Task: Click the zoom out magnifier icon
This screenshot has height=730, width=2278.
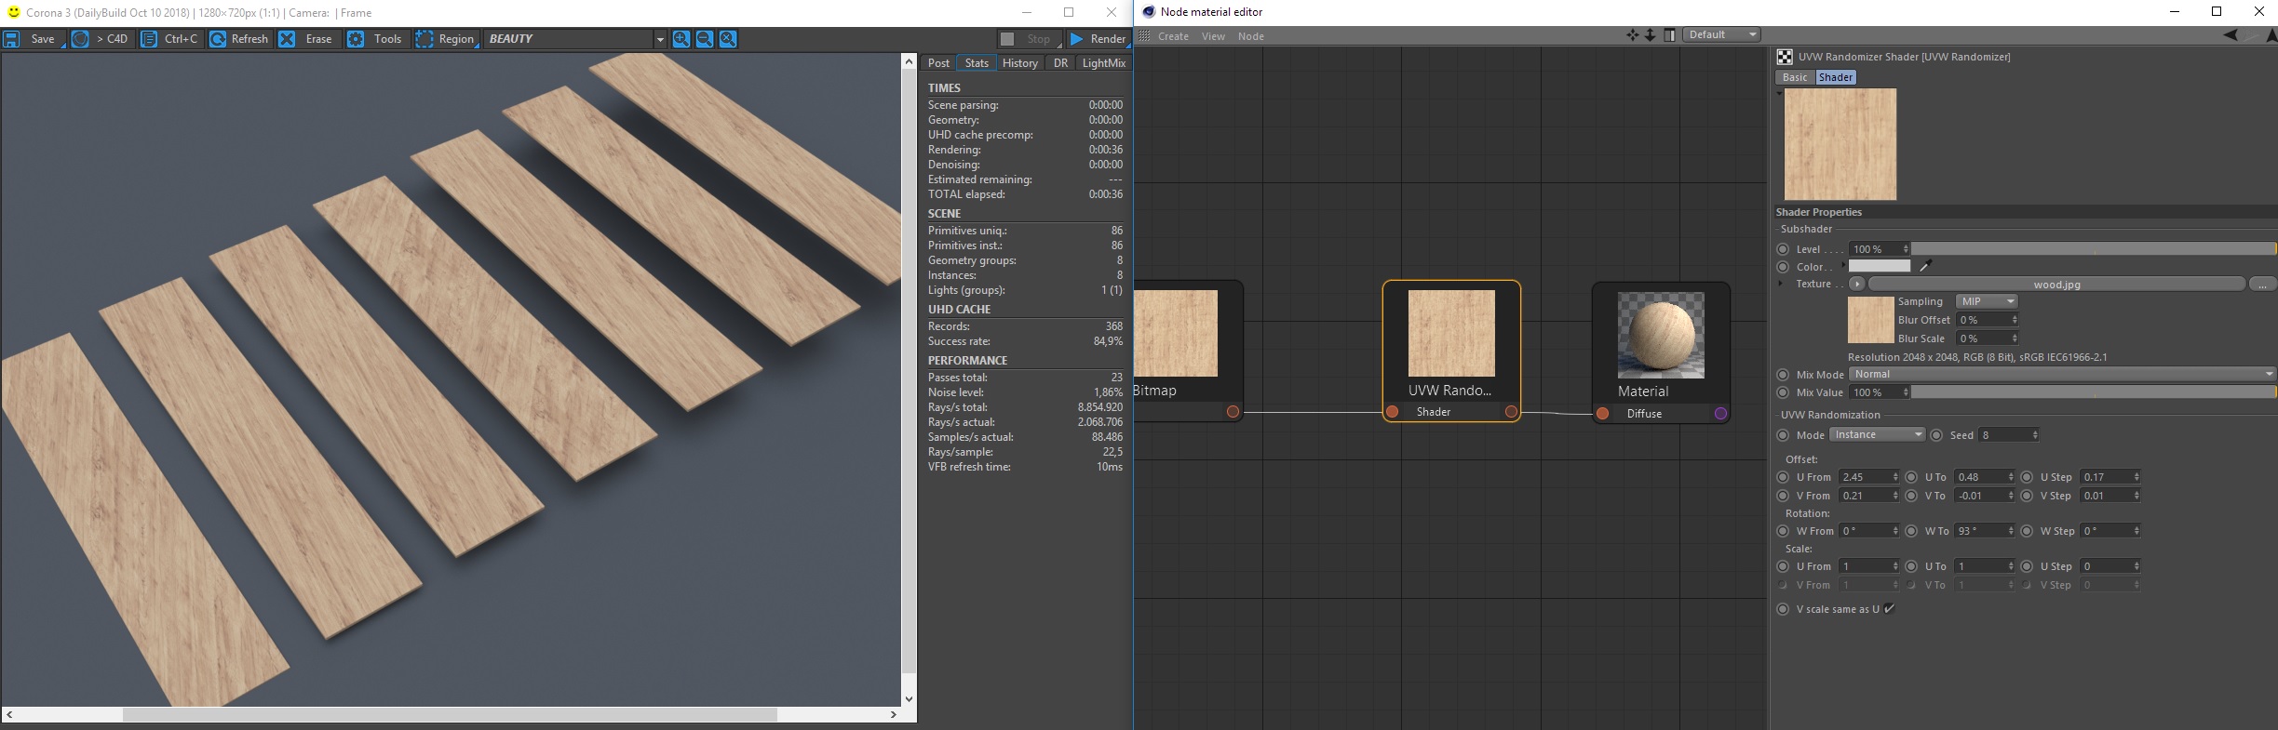Action: [x=705, y=39]
